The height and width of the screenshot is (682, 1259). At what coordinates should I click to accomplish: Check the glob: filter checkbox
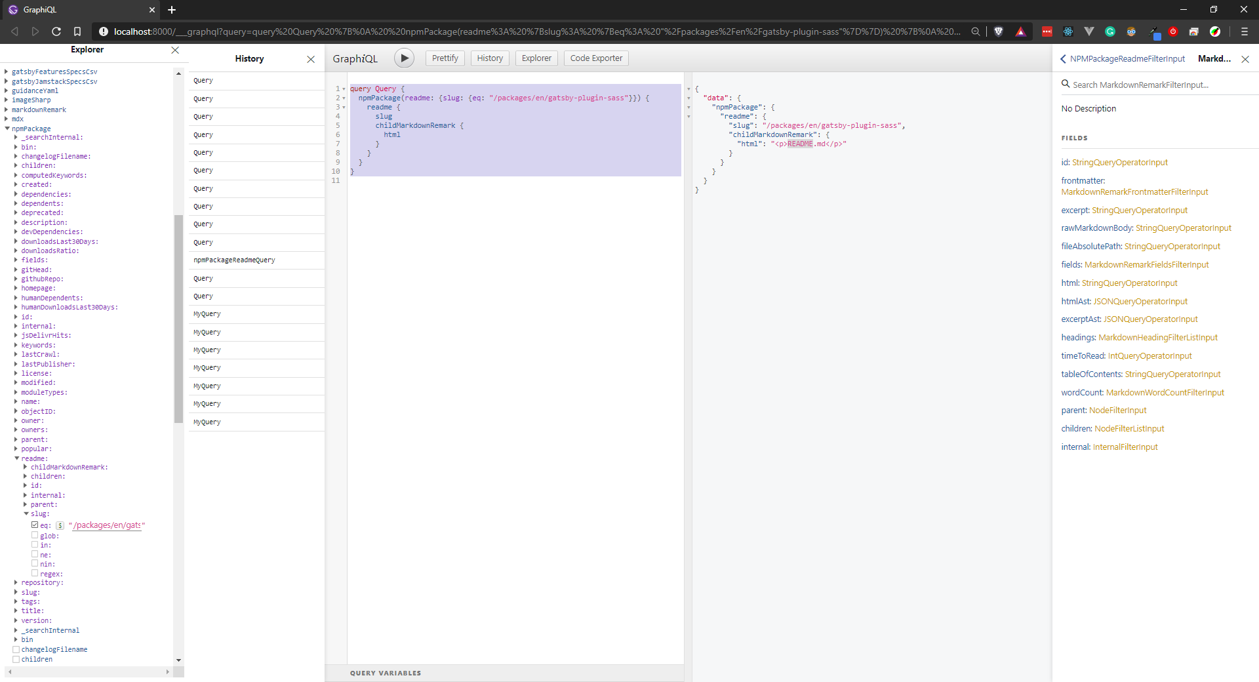coord(35,535)
